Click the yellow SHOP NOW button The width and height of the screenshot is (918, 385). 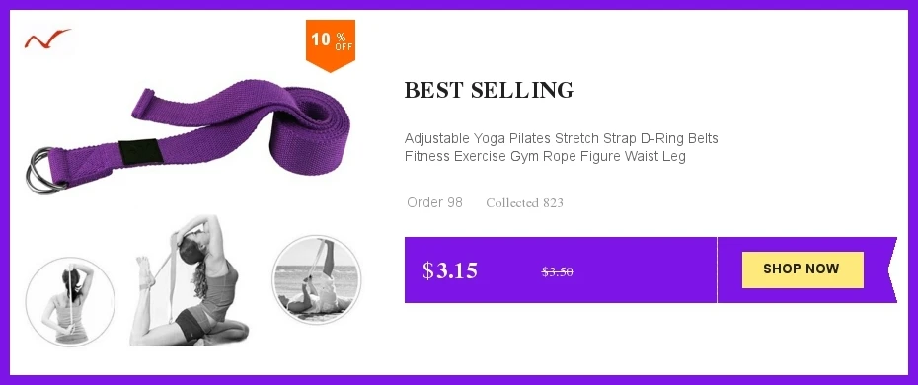pyautogui.click(x=803, y=269)
